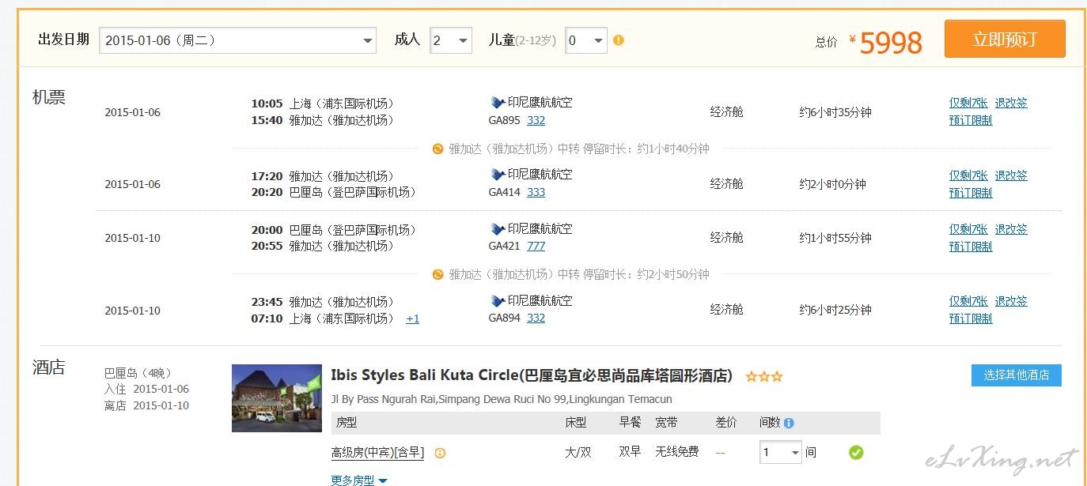Click the Garuda airline logo for flight GA421
The width and height of the screenshot is (1087, 486).
pos(498,229)
